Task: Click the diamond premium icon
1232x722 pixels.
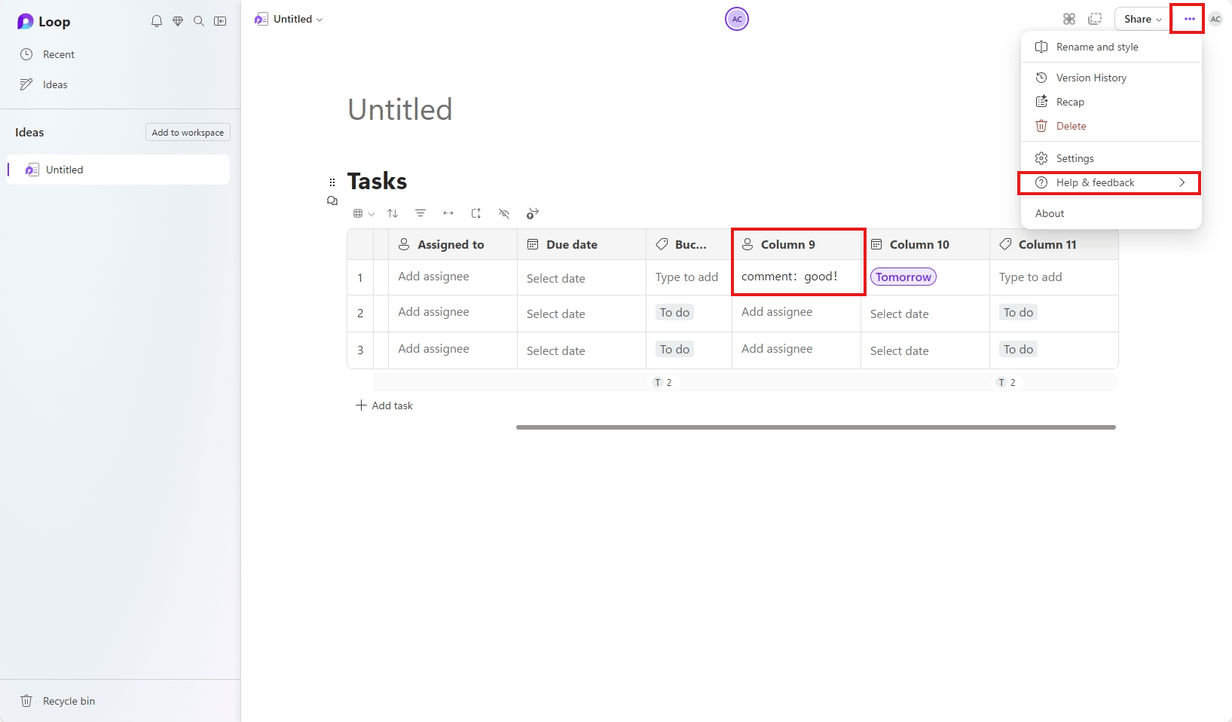Action: [178, 21]
